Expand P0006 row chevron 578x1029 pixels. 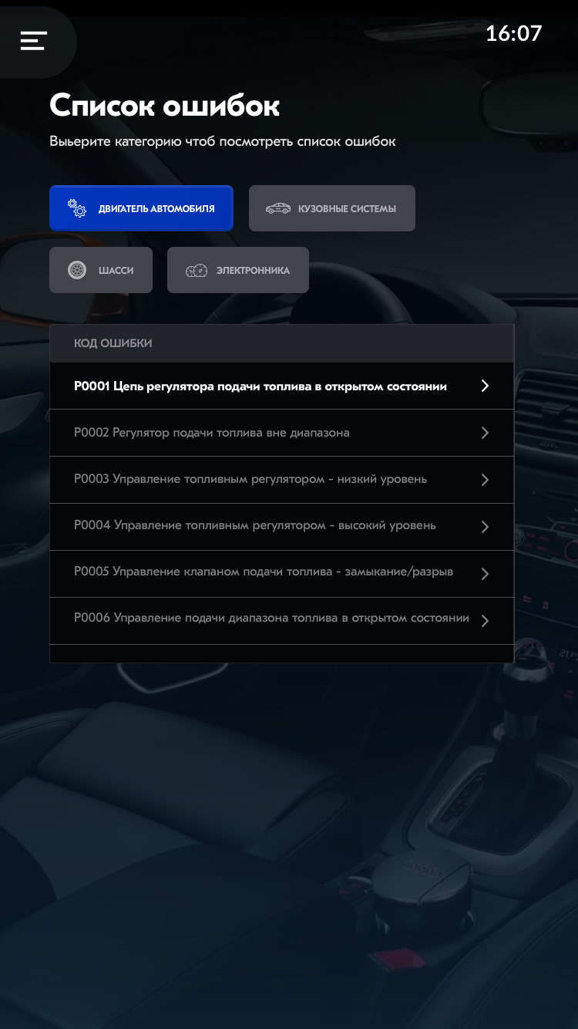(485, 621)
